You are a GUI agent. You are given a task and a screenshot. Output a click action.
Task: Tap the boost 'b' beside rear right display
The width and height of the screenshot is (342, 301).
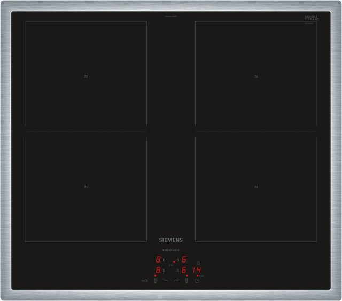coord(178,260)
